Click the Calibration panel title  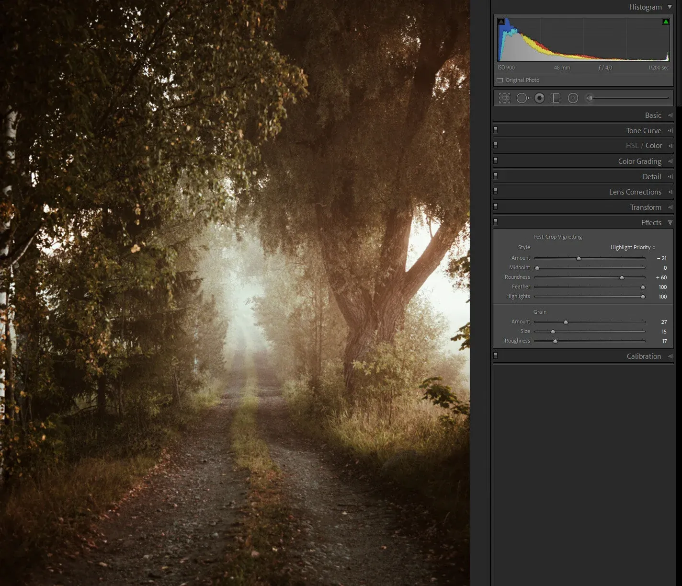[x=644, y=356]
